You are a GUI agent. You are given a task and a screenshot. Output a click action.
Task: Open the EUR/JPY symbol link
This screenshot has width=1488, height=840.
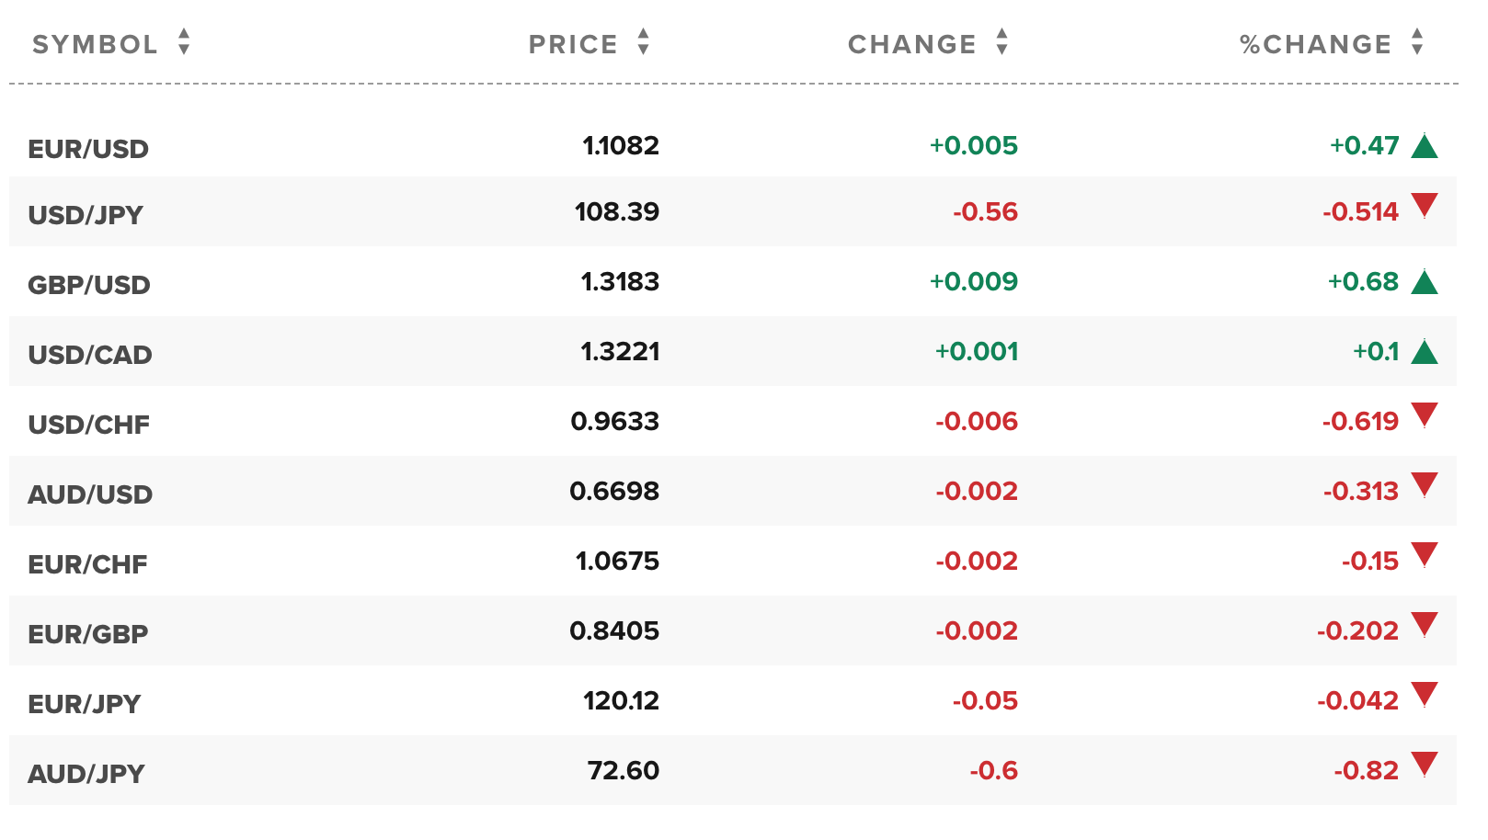[85, 704]
